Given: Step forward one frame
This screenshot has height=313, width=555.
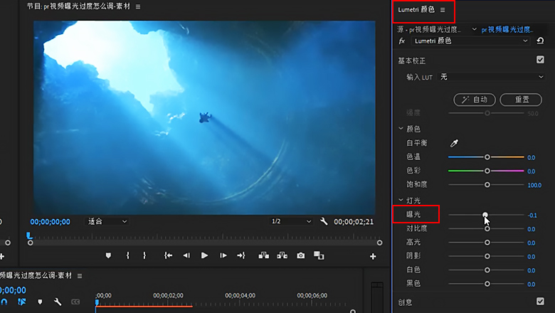Looking at the screenshot, I should (223, 255).
